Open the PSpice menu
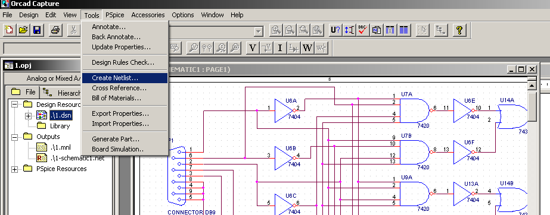Screen dimensions: 550x215 pyautogui.click(x=114, y=15)
